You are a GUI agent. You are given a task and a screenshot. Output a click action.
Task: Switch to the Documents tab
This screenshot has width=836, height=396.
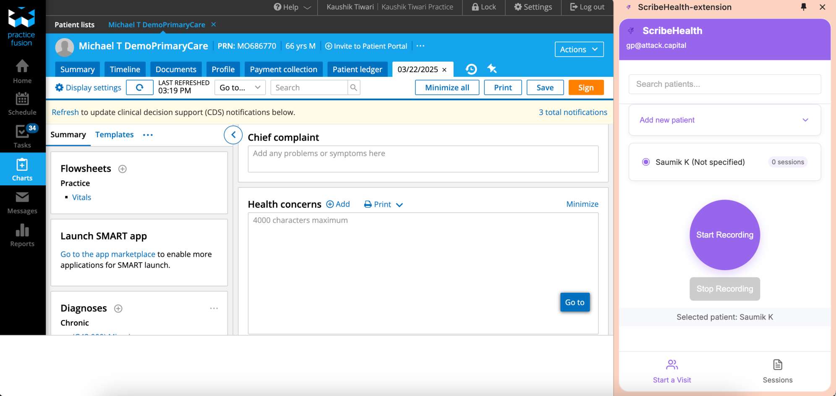176,69
